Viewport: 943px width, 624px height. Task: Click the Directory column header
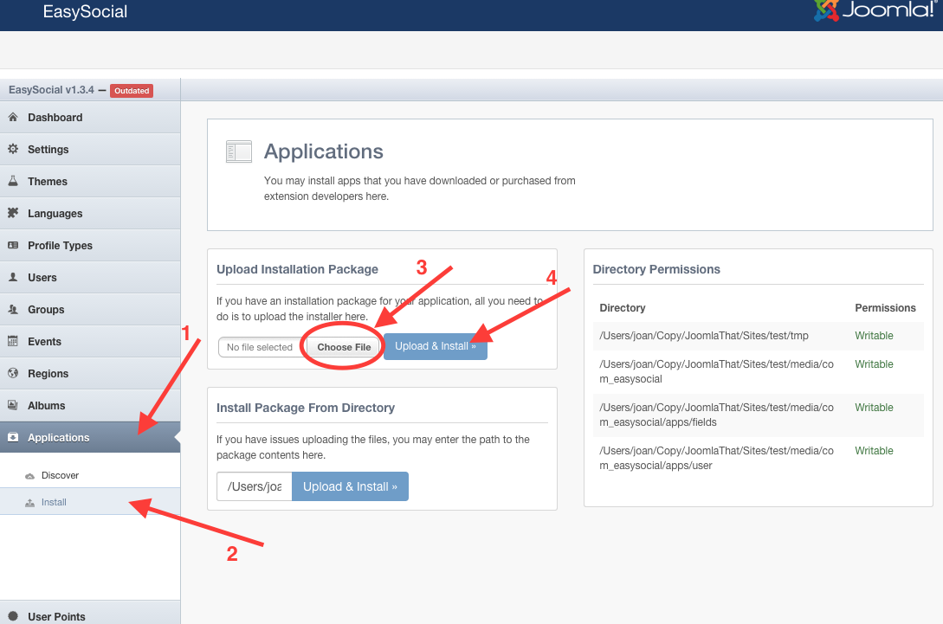click(623, 308)
